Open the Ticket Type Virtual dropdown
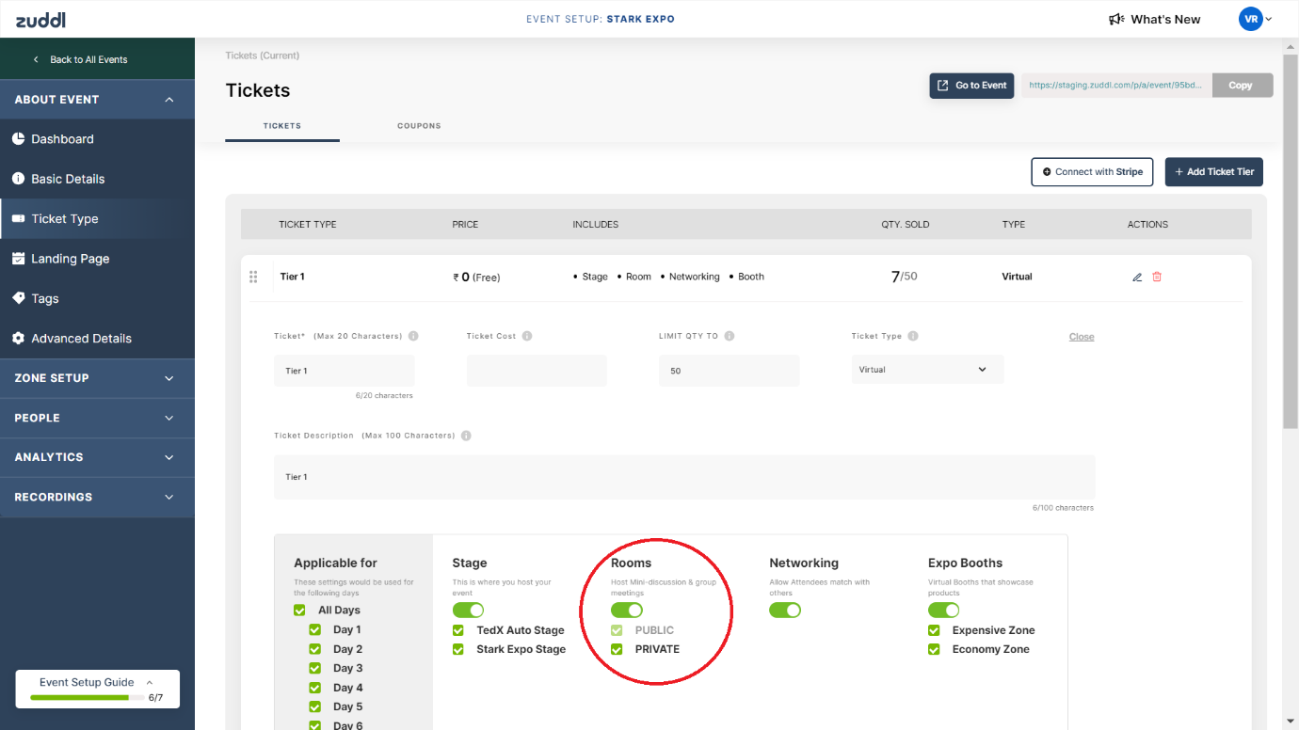This screenshot has width=1299, height=730. click(927, 370)
